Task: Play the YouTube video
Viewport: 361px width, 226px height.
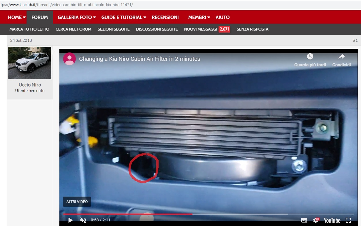Action: [x=70, y=220]
